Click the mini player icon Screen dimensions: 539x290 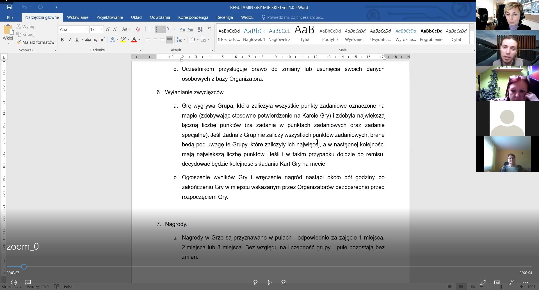point(497,282)
